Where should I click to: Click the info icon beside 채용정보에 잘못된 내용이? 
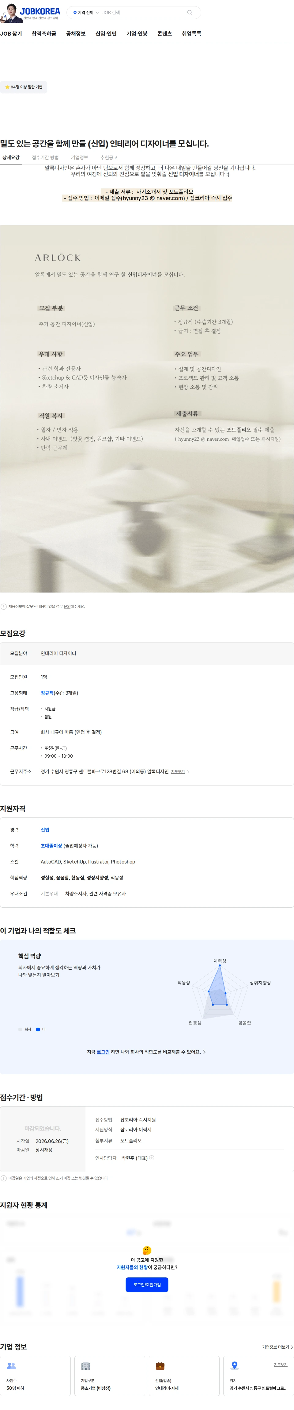[4, 606]
